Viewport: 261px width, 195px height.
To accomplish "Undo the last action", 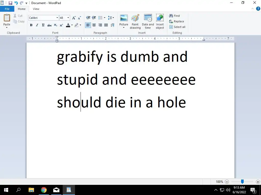I will pyautogui.click(x=16, y=3).
